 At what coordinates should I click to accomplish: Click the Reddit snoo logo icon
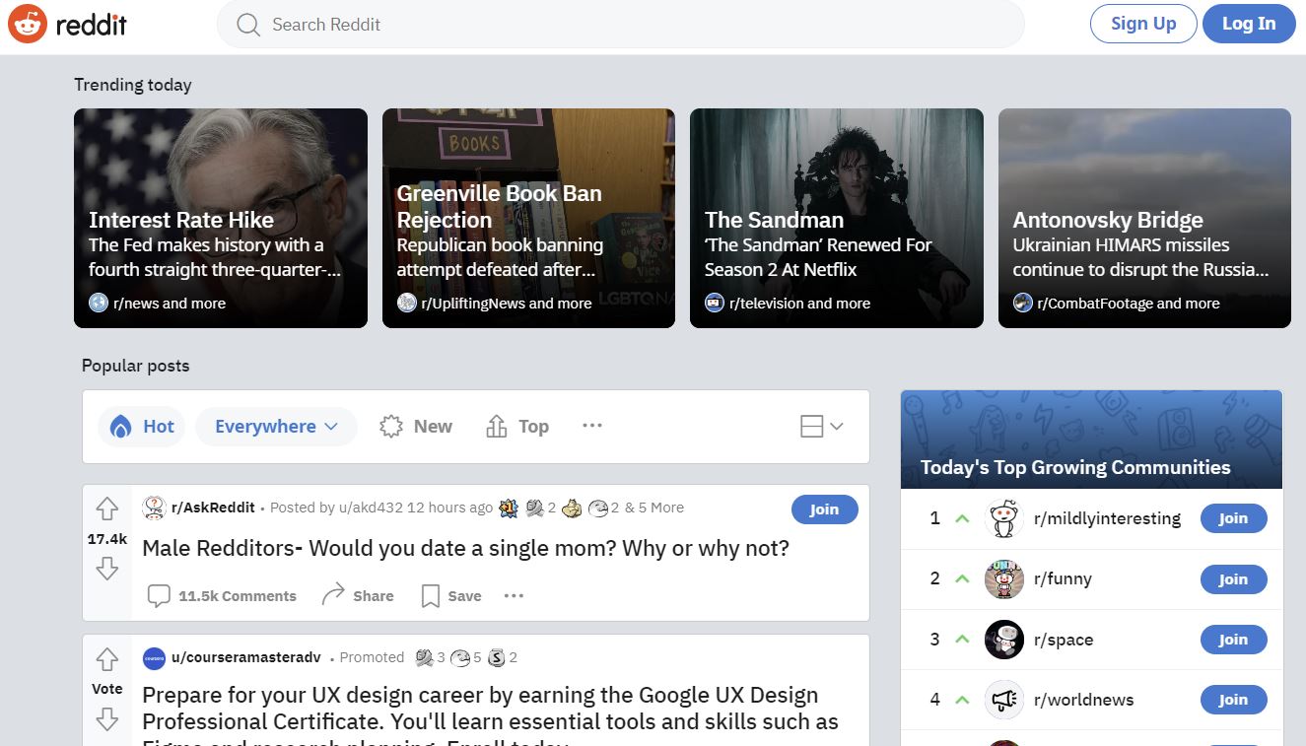click(28, 24)
